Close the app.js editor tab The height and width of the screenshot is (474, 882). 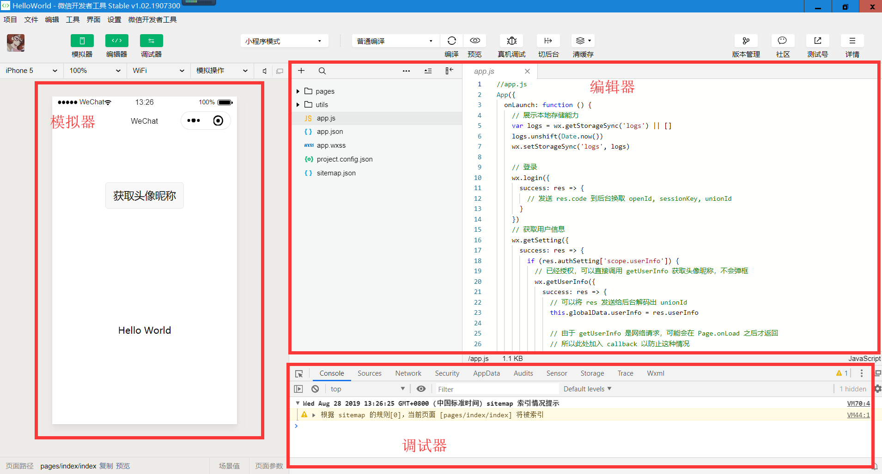tap(527, 71)
